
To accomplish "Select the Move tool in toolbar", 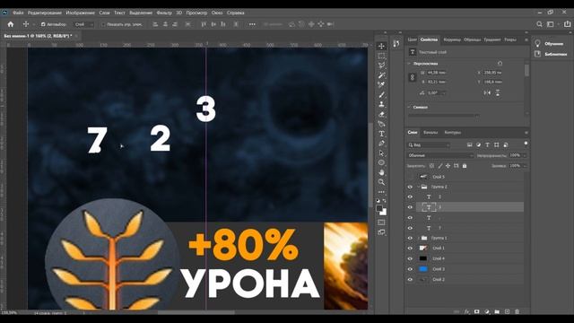I will [x=381, y=46].
